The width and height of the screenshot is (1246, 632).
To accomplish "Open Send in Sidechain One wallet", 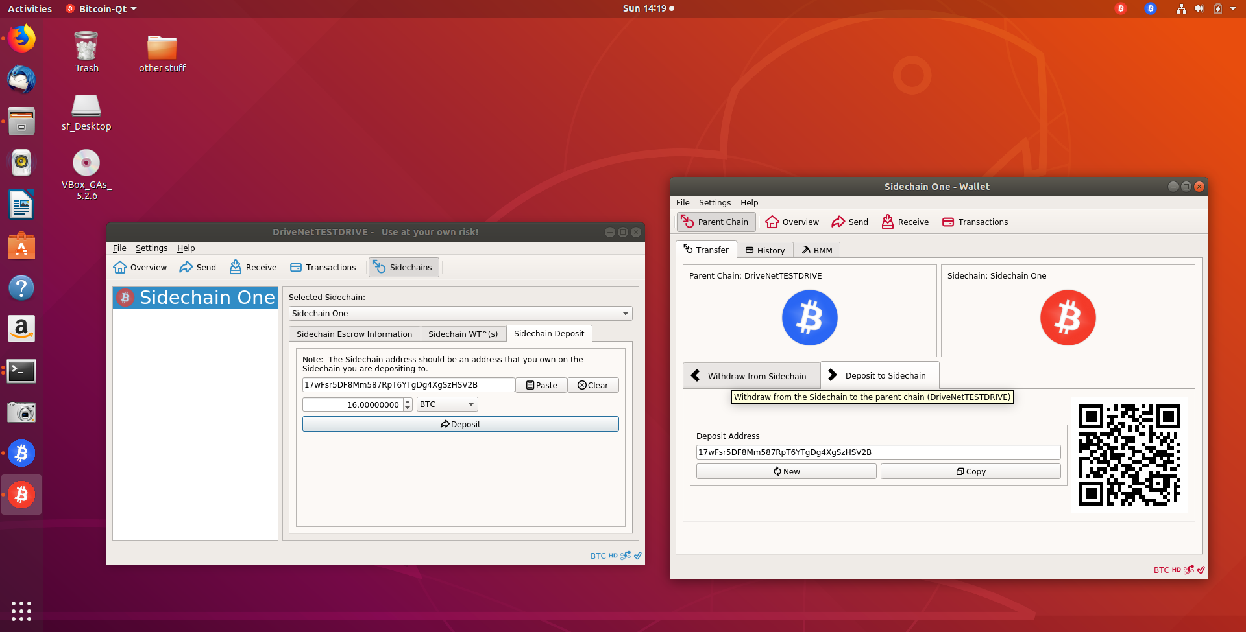I will 849,222.
